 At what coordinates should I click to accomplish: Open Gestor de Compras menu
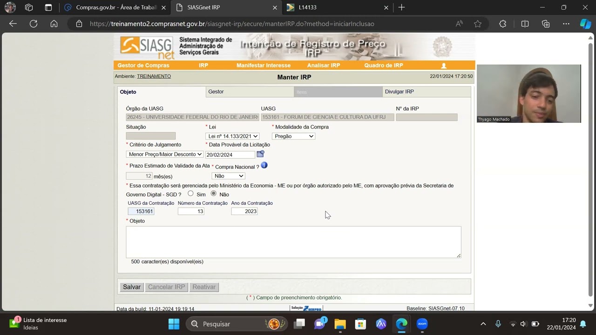click(x=143, y=66)
